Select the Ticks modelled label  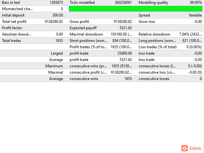tap(82, 3)
